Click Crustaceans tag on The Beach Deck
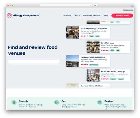The height and width of the screenshot is (118, 140). click(x=94, y=65)
